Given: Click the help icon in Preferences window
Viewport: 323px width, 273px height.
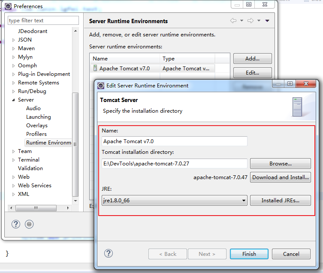Looking at the screenshot, I should (16, 224).
